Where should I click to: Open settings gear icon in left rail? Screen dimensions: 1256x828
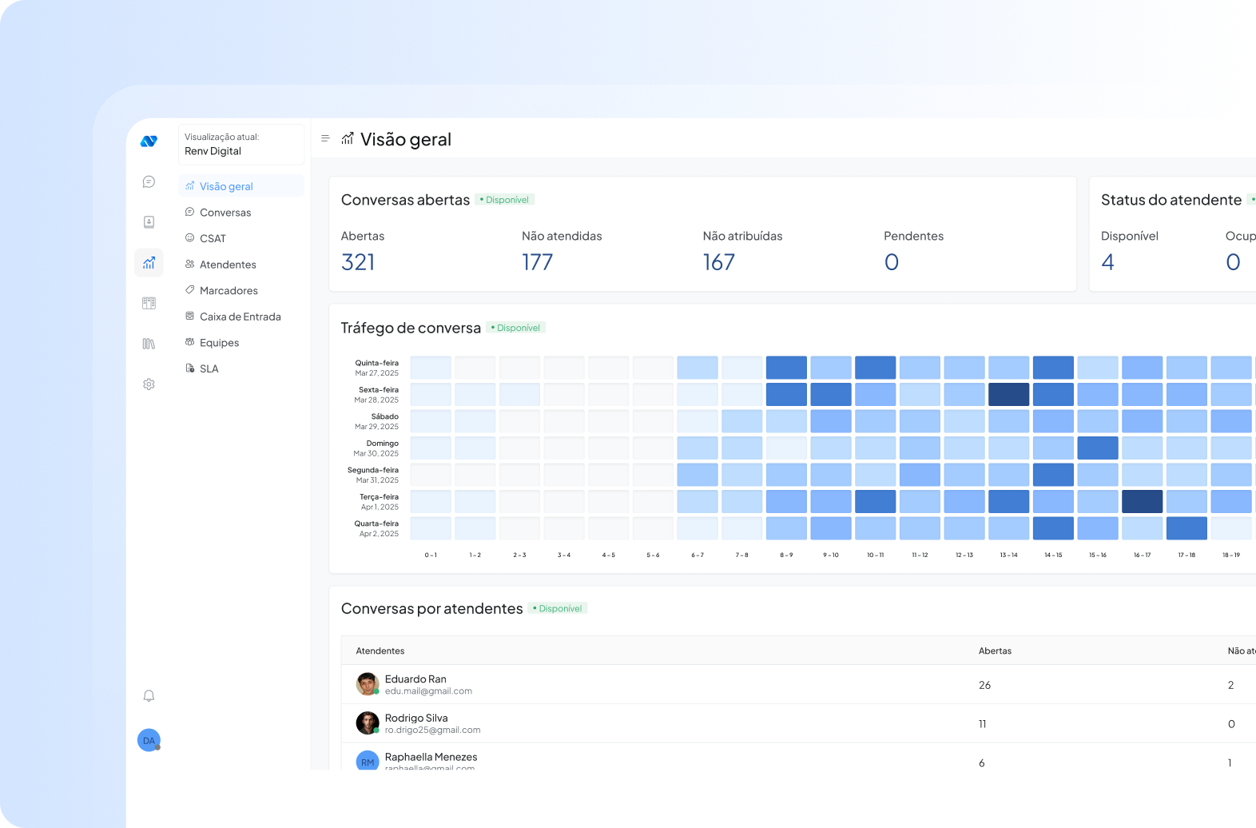point(149,384)
